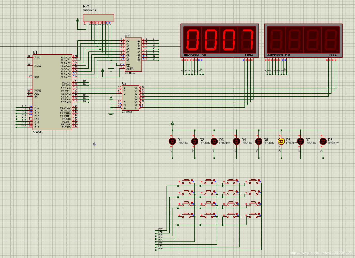Screen dimensions: 355x258
Task: Click the ground symbol below U2's enable pins
Action: click(111, 115)
